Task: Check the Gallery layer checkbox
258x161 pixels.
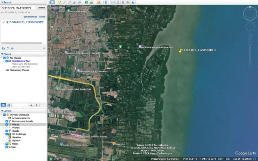Action: coord(6,141)
